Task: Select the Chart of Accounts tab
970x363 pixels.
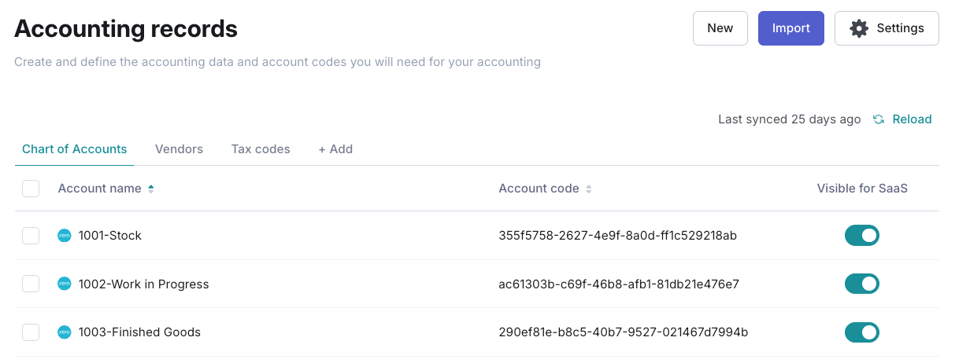Action: coord(75,149)
